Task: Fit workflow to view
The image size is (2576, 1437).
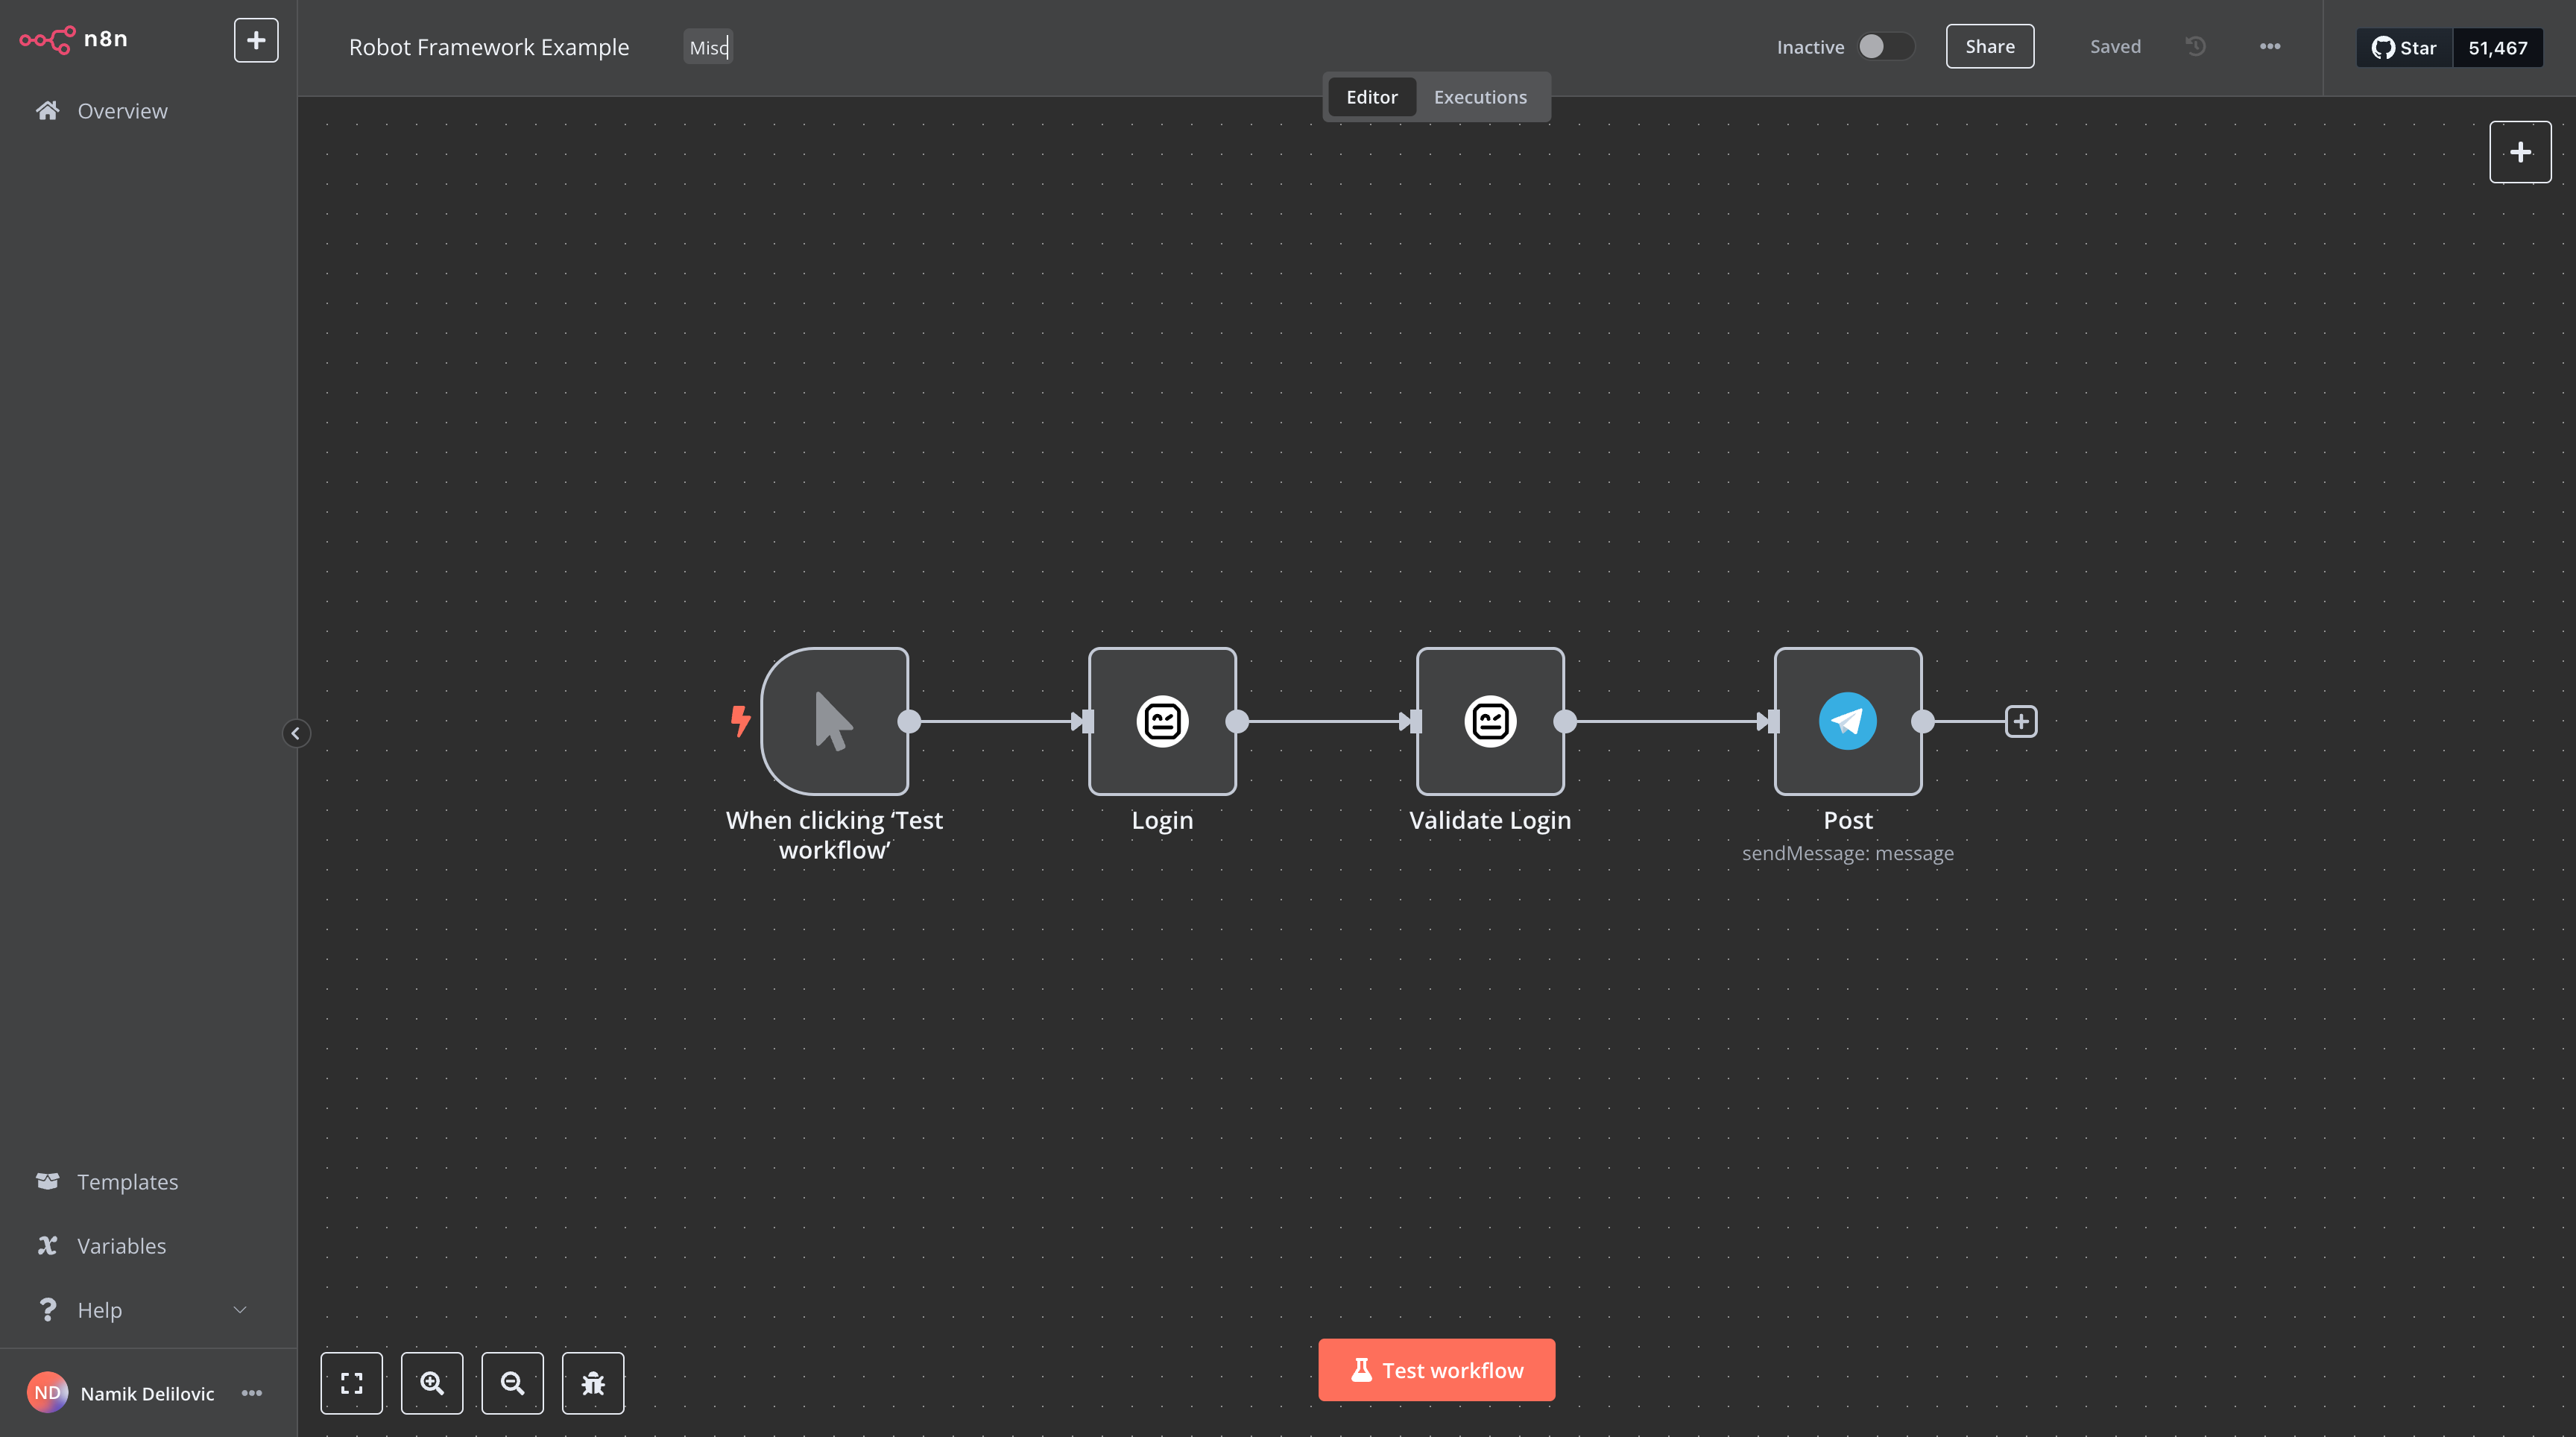Action: pos(351,1383)
